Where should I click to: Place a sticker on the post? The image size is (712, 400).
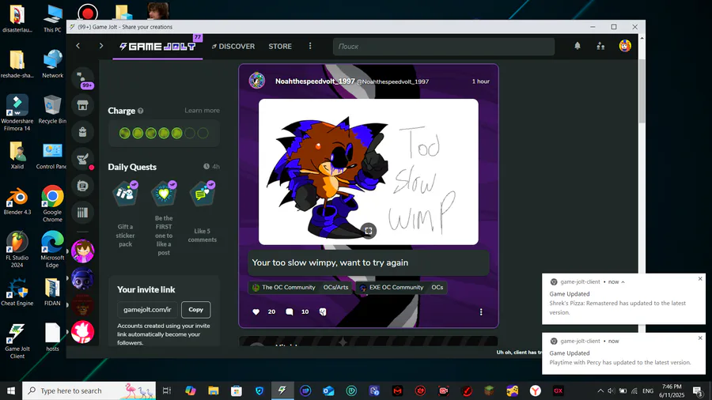click(323, 311)
